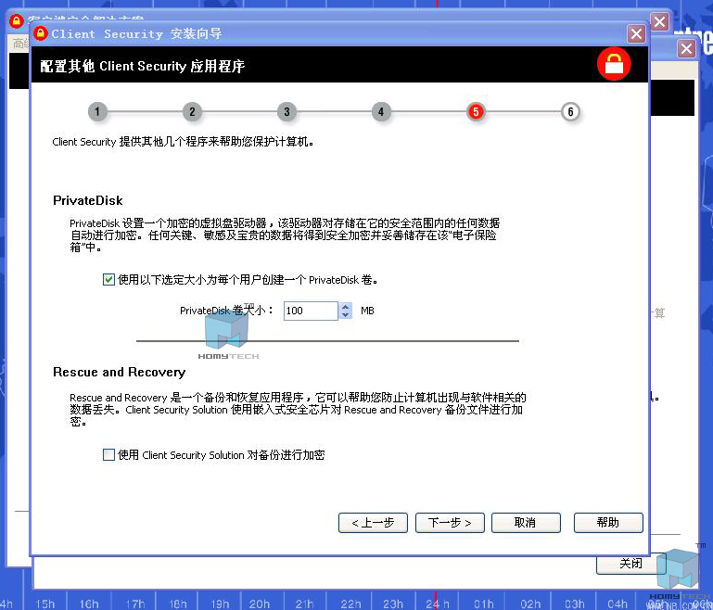Jump to step 6 circle in progress

coord(570,112)
